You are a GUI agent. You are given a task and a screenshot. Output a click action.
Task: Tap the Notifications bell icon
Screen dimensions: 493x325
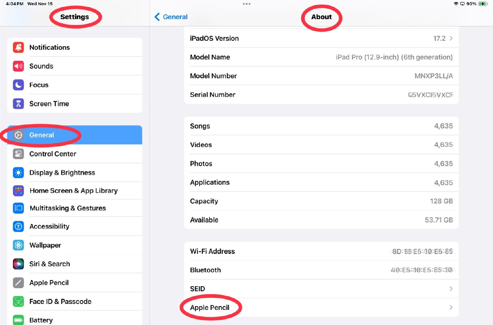coord(18,47)
